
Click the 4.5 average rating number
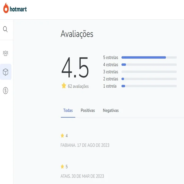75,67
